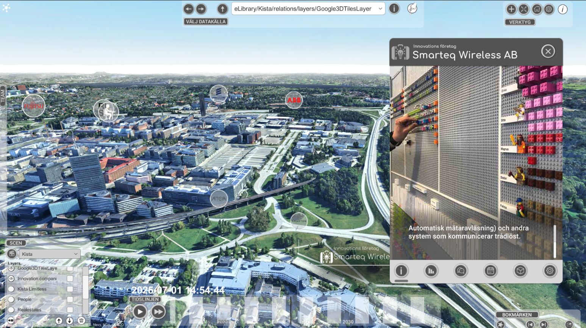
Task: Go to next bookmark
Action: [x=544, y=324]
